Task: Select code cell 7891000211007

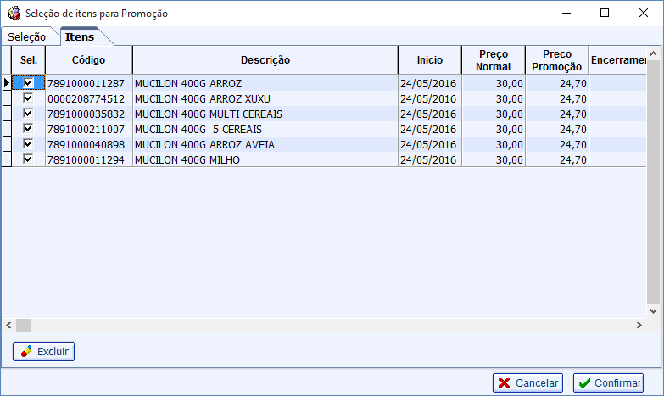Action: pyautogui.click(x=88, y=129)
